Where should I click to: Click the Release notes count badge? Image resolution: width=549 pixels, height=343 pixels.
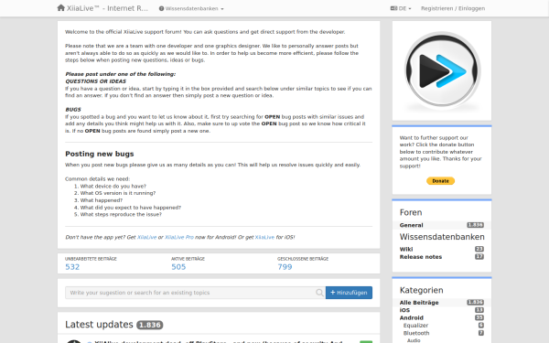click(479, 257)
